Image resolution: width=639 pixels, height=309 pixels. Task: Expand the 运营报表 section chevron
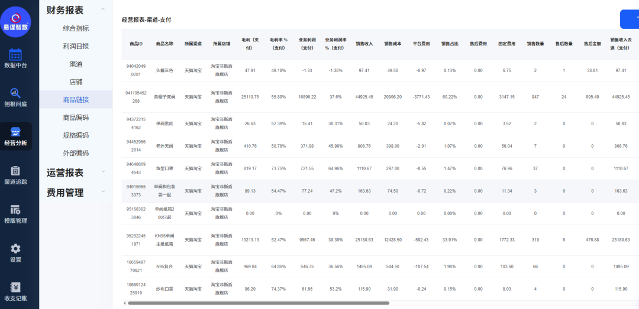click(x=103, y=172)
